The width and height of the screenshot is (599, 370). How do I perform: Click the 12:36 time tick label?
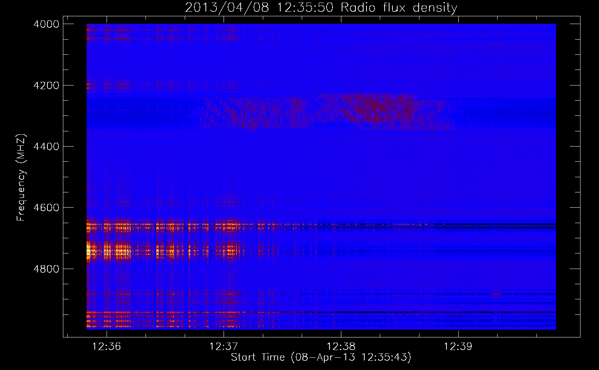tap(107, 346)
